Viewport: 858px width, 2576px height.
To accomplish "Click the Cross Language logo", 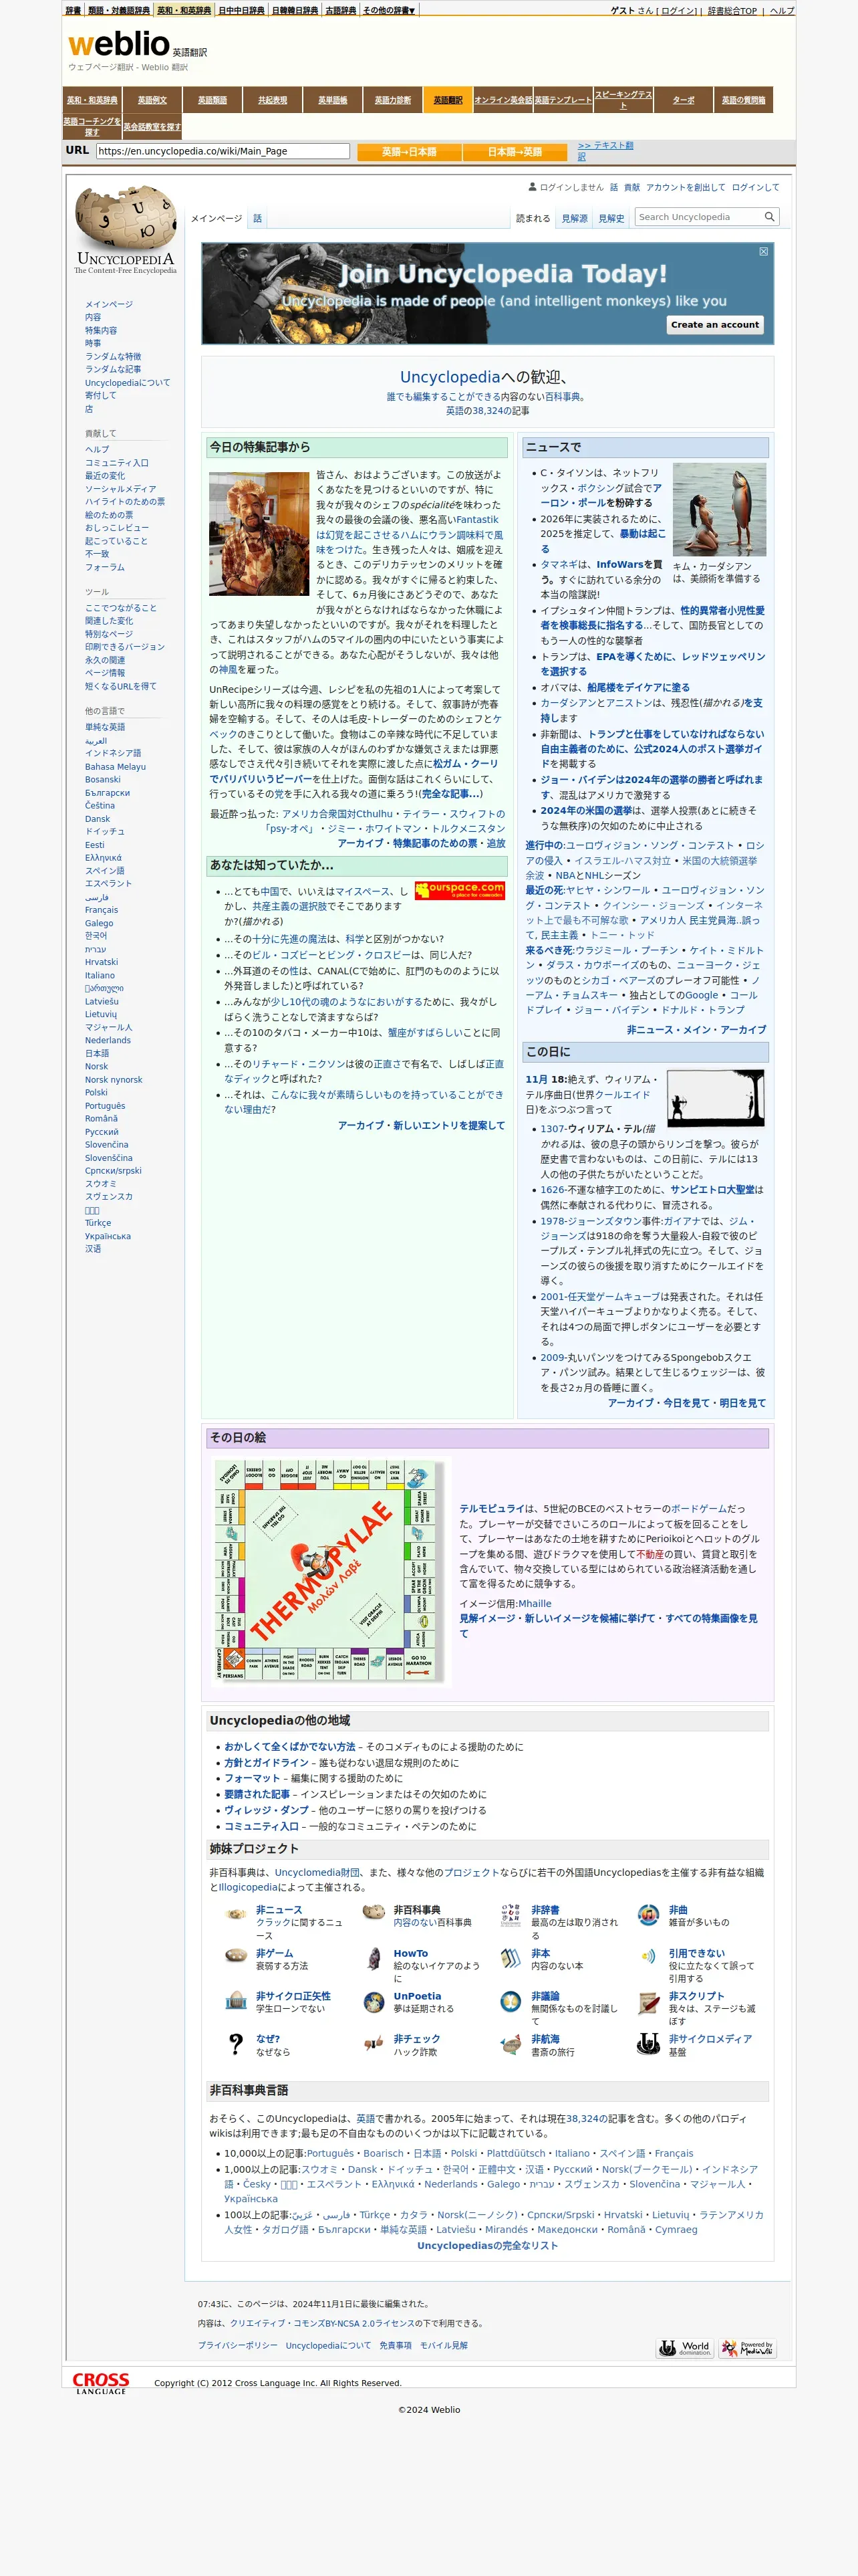I will [101, 2382].
